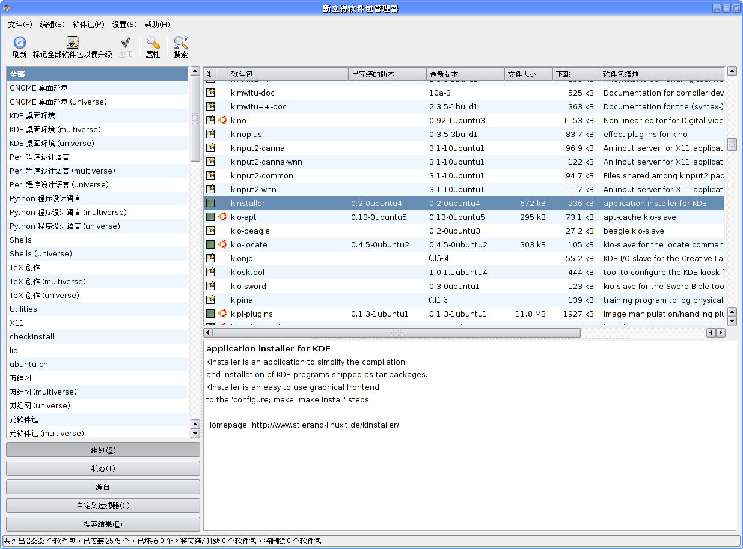Open the 设置(S) menu
743x549 pixels.
(124, 25)
